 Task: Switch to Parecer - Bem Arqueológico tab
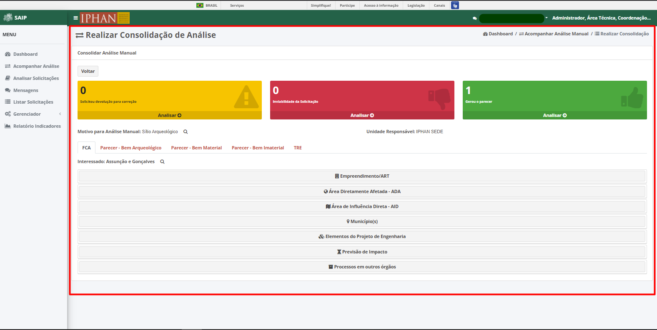131,148
